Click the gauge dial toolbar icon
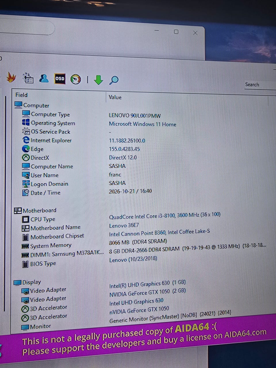The width and height of the screenshot is (276, 368). click(x=76, y=79)
